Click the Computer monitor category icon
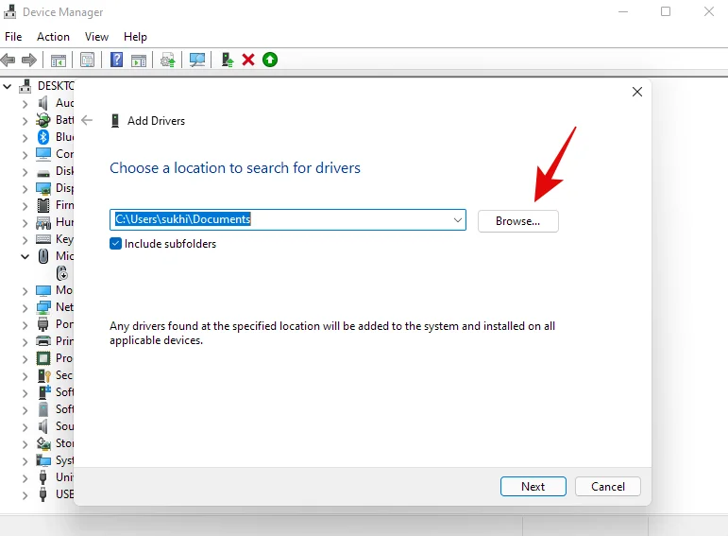728x536 pixels. click(x=43, y=154)
